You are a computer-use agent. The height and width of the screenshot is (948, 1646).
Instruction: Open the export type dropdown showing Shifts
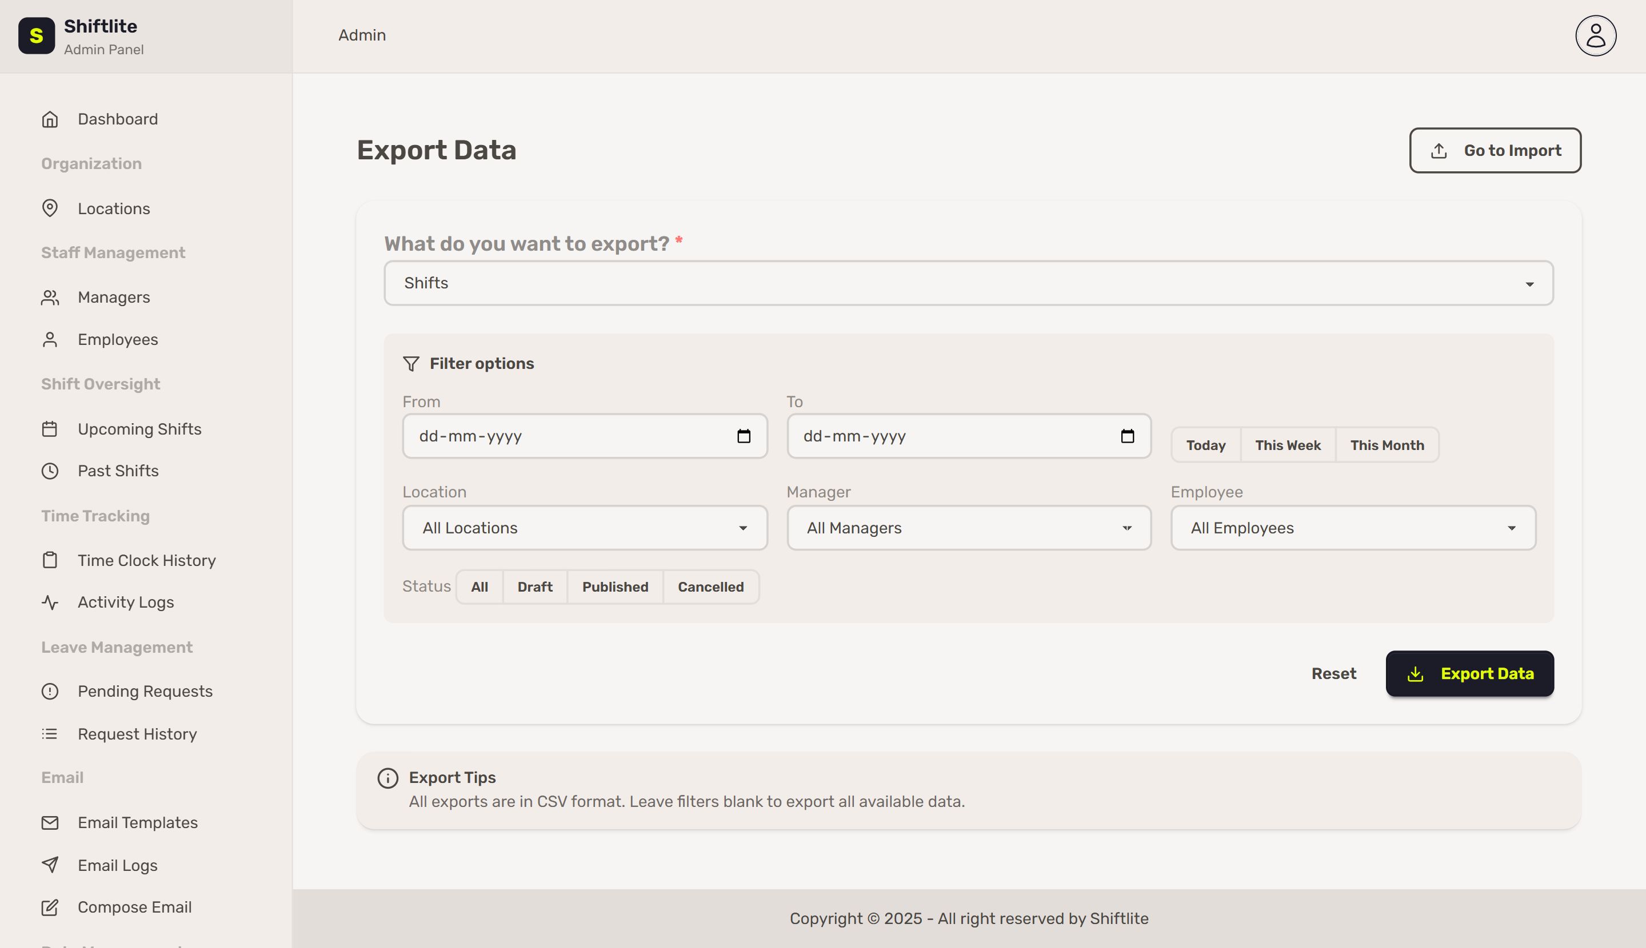[968, 283]
